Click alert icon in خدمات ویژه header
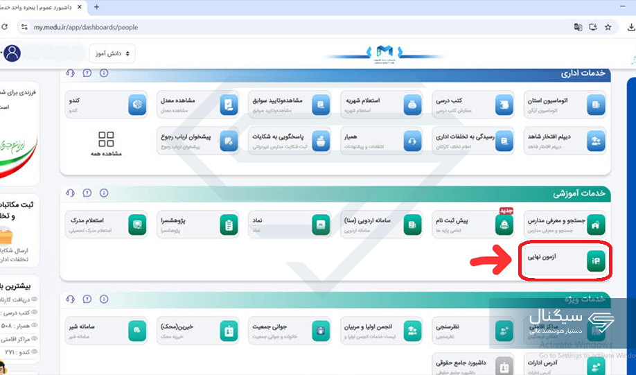The image size is (636, 375). (87, 299)
